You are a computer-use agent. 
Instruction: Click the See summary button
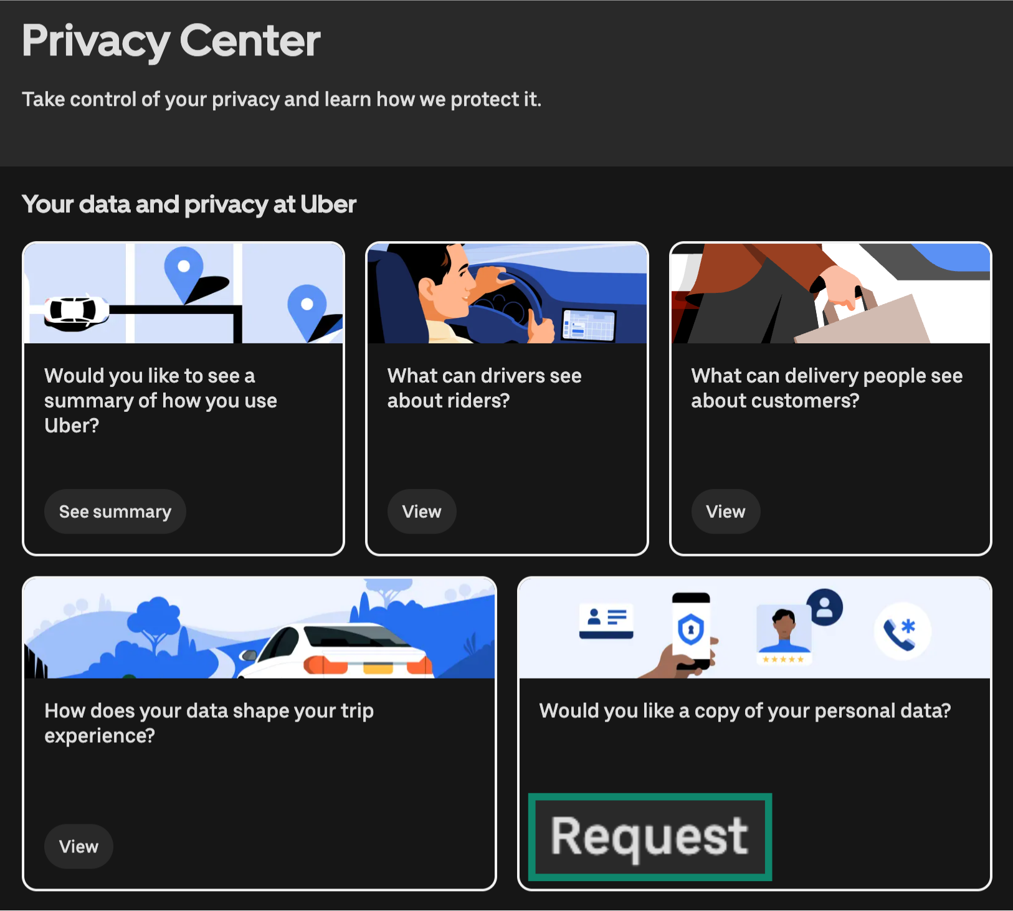pyautogui.click(x=115, y=511)
